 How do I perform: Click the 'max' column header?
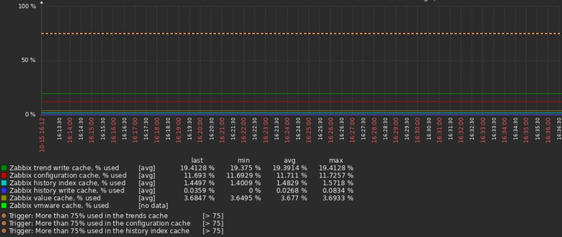coord(336,161)
